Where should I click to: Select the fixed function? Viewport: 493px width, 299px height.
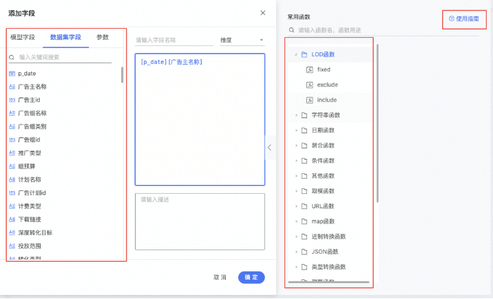[324, 69]
